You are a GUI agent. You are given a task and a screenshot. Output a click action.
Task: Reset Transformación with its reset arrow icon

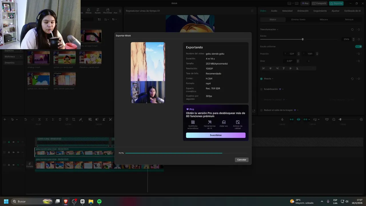pyautogui.click(x=352, y=29)
